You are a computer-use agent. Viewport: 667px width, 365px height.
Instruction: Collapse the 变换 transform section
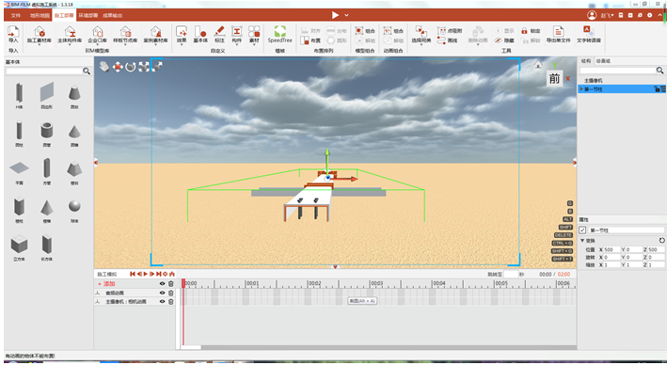[582, 241]
